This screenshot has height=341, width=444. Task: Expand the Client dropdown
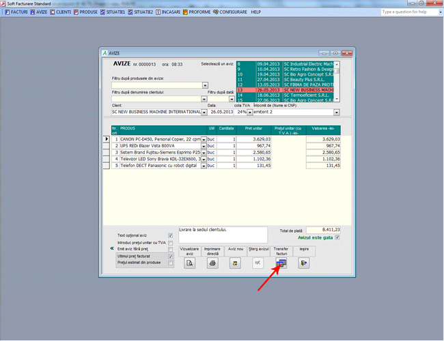204,113
